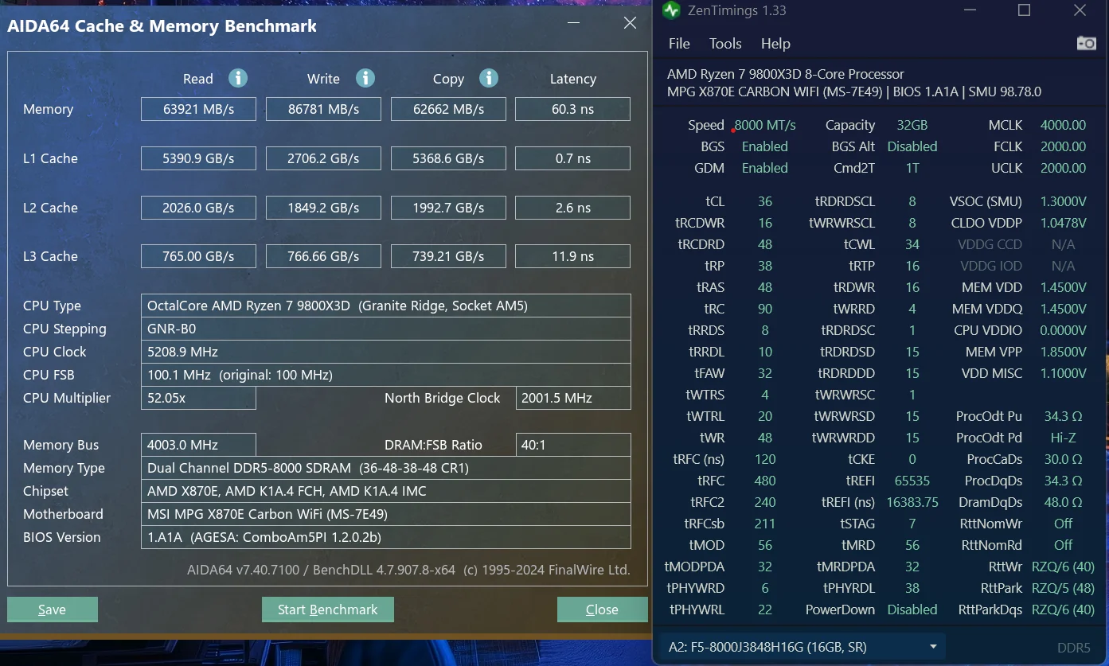This screenshot has width=1109, height=666.
Task: Click the tRFCsb value 211
Action: point(765,524)
